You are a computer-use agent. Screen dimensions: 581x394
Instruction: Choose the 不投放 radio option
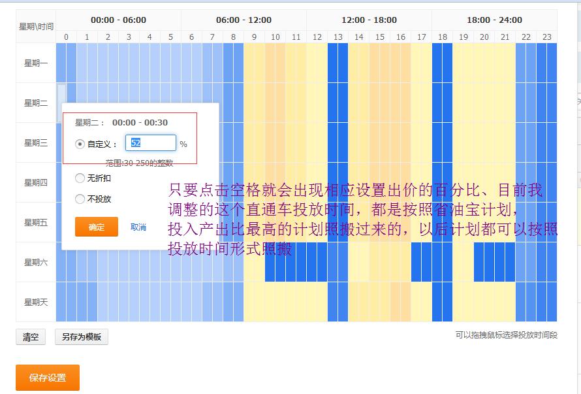[x=80, y=199]
